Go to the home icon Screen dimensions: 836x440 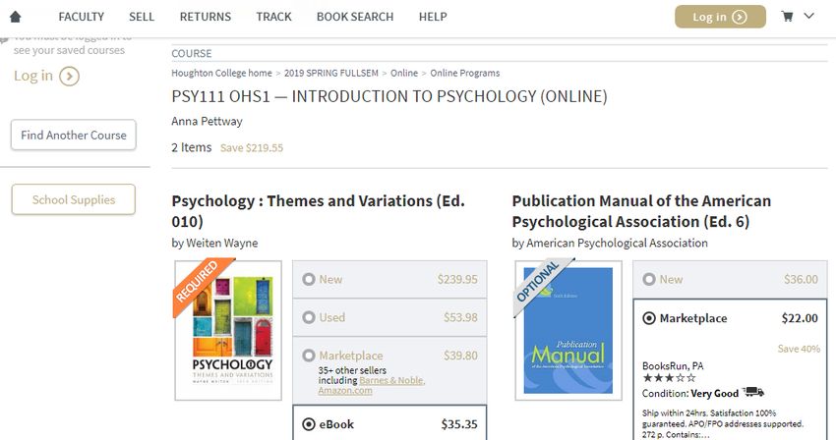coord(16,17)
